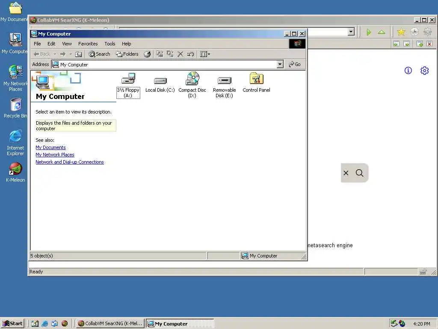Click the gear Preferences icon in K-Meleon toolbar

428,32
